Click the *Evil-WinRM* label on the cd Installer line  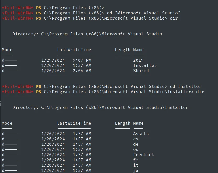coord(18,86)
